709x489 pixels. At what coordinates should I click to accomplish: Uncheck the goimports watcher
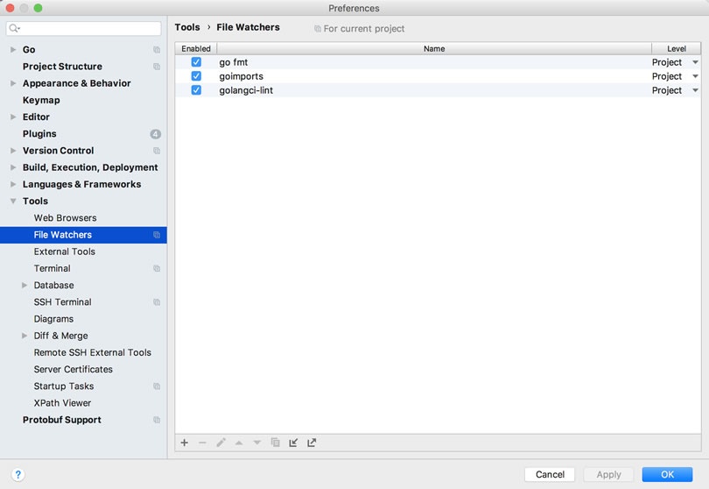tap(196, 76)
